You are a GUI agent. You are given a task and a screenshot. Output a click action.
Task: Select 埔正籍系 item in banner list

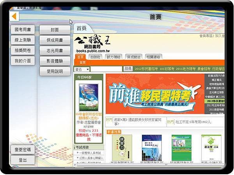point(216,80)
